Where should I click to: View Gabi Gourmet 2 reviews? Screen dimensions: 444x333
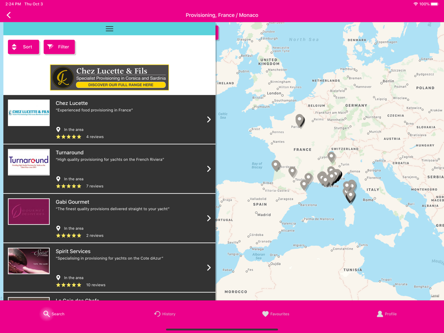click(x=95, y=235)
